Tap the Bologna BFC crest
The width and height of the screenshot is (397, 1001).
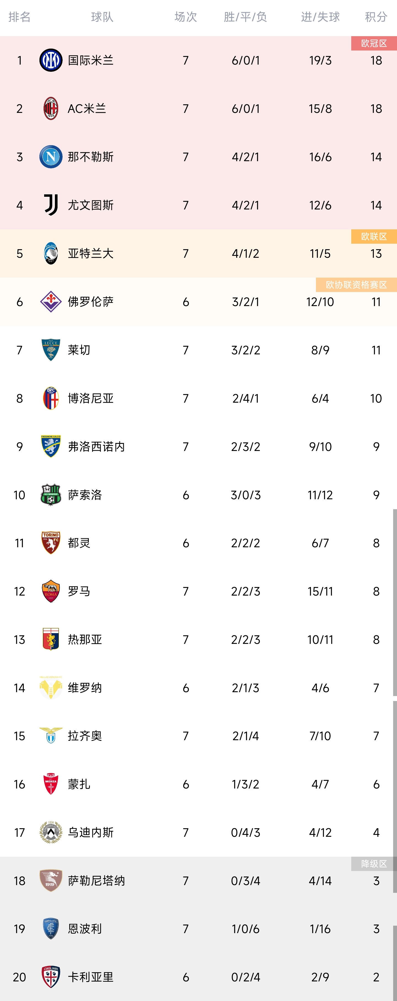tap(51, 398)
